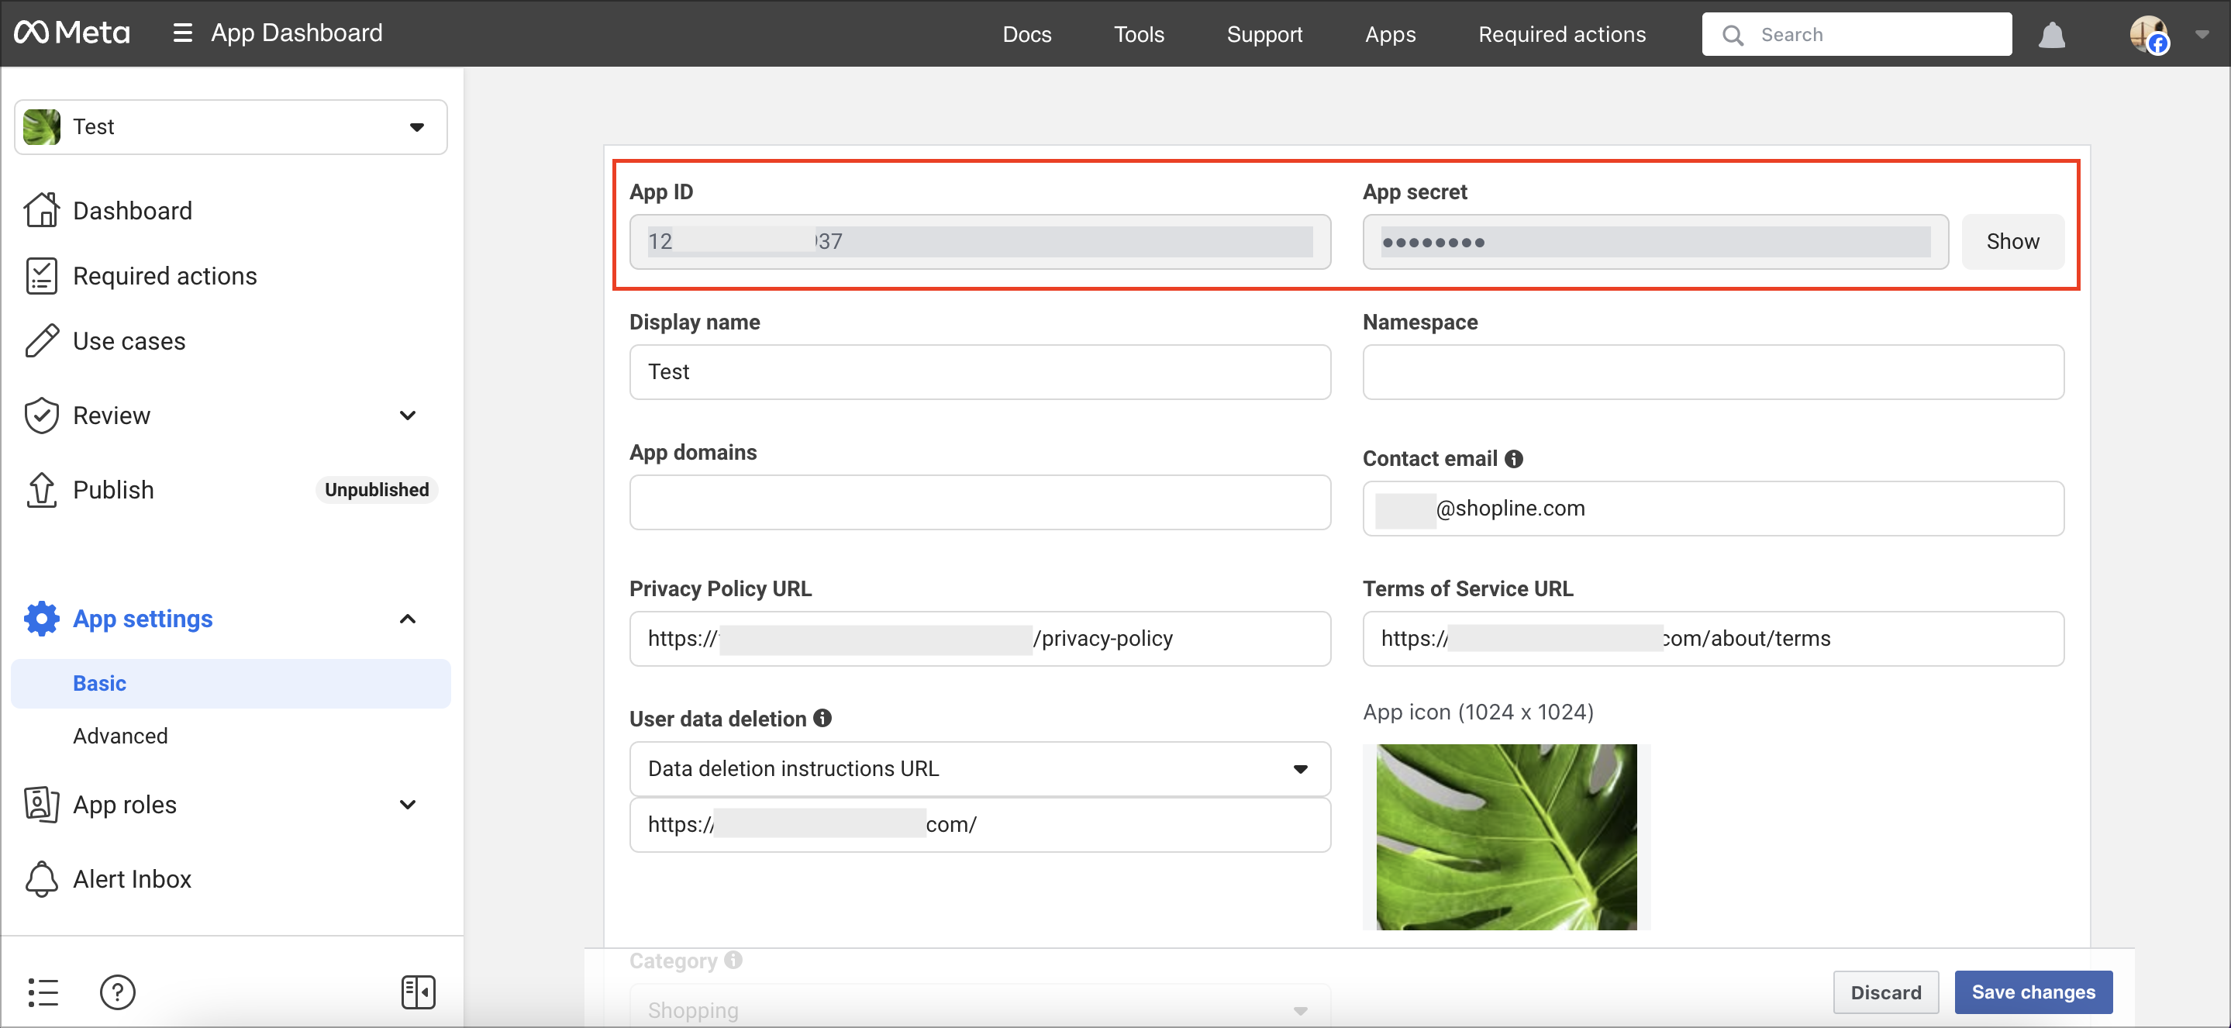Screen dimensions: 2231x1028
Task: Open the notifications bell
Action: pos(2052,35)
